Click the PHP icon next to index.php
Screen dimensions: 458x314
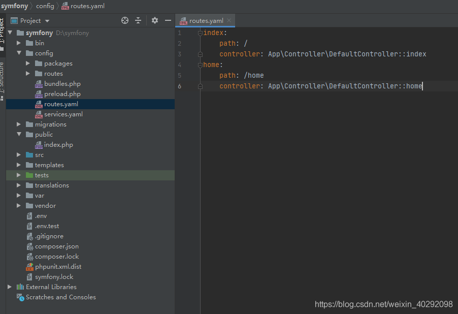click(x=39, y=144)
